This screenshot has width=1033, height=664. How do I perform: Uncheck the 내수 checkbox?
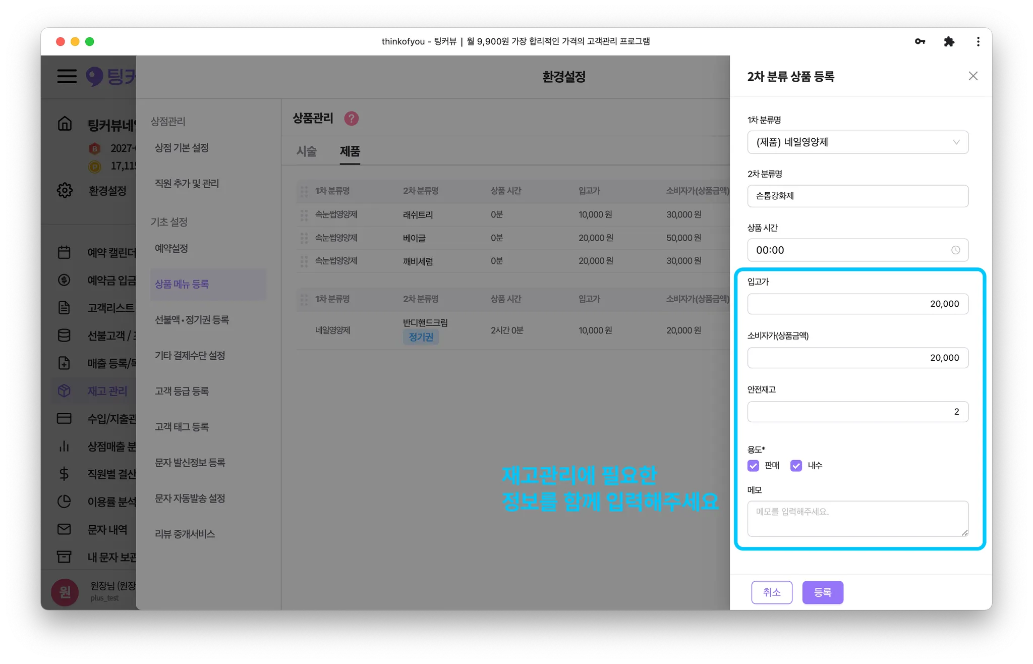(x=796, y=466)
